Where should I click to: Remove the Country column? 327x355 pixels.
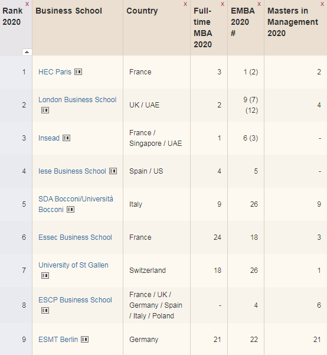click(185, 4)
